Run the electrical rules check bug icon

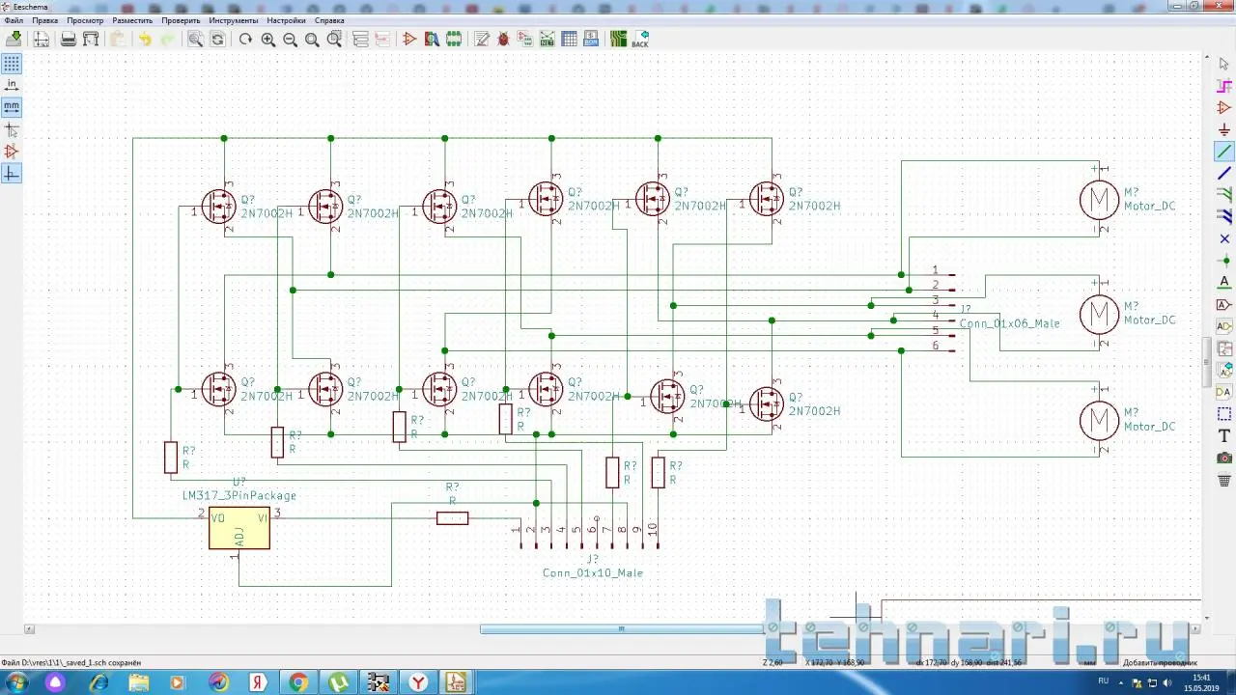(503, 40)
